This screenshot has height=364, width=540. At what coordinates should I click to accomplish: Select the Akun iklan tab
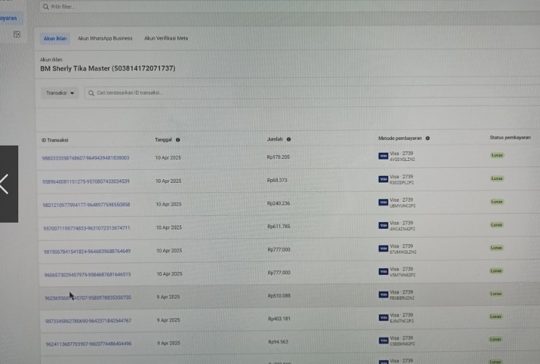55,39
